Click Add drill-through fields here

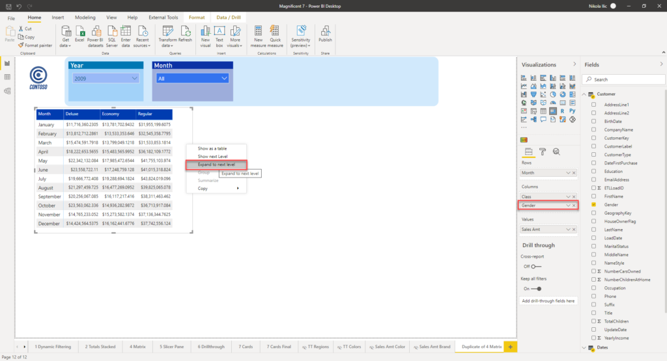548,301
